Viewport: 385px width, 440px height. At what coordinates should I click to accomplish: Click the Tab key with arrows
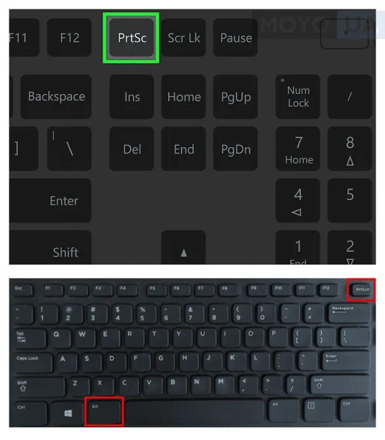(30, 338)
